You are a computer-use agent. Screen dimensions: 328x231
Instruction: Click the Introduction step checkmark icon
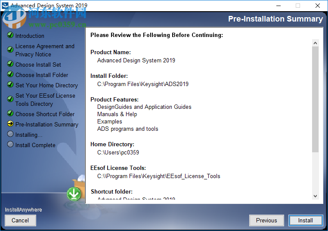point(10,35)
